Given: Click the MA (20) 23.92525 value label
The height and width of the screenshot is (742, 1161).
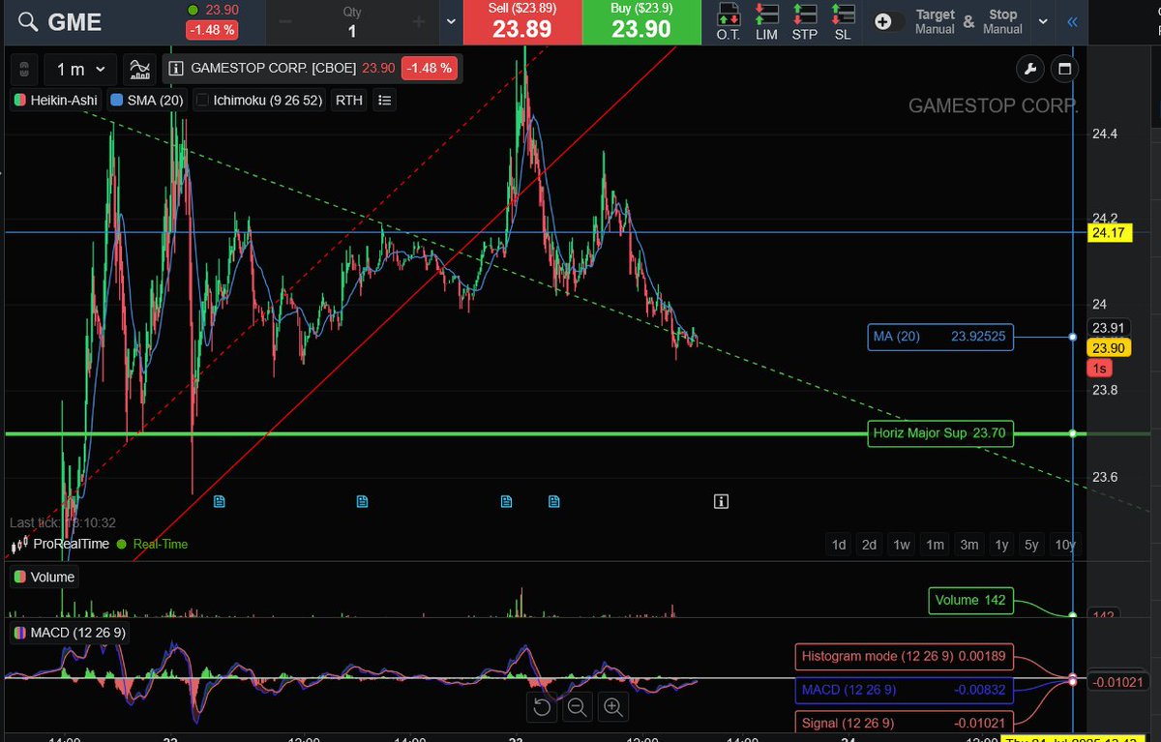Looking at the screenshot, I should pos(940,337).
